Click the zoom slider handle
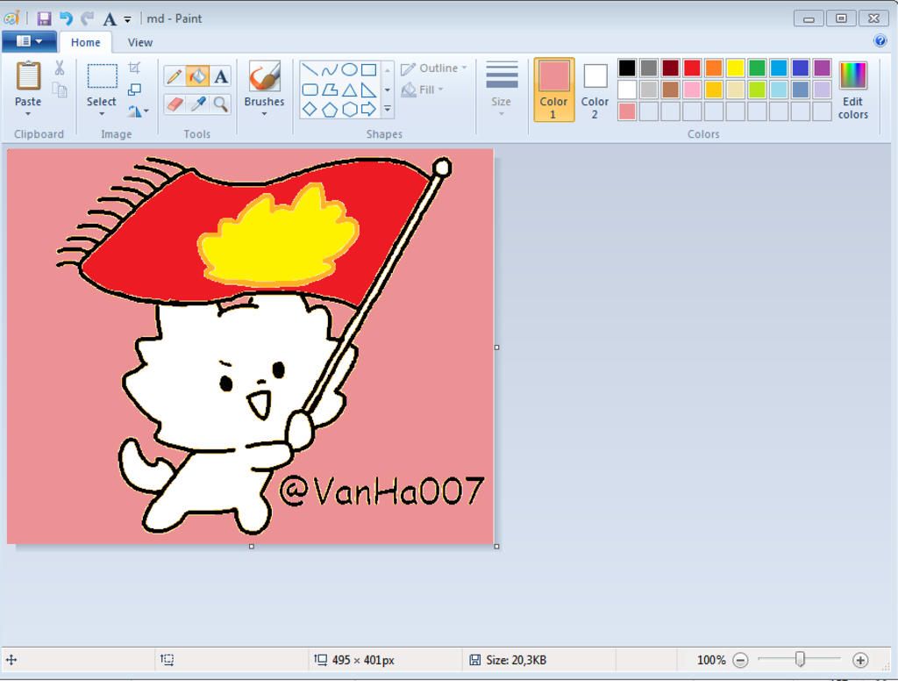Viewport: 898px width, 681px height. click(x=800, y=660)
